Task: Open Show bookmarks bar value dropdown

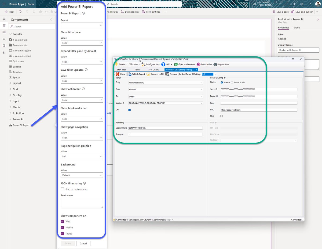Action: click(x=82, y=119)
